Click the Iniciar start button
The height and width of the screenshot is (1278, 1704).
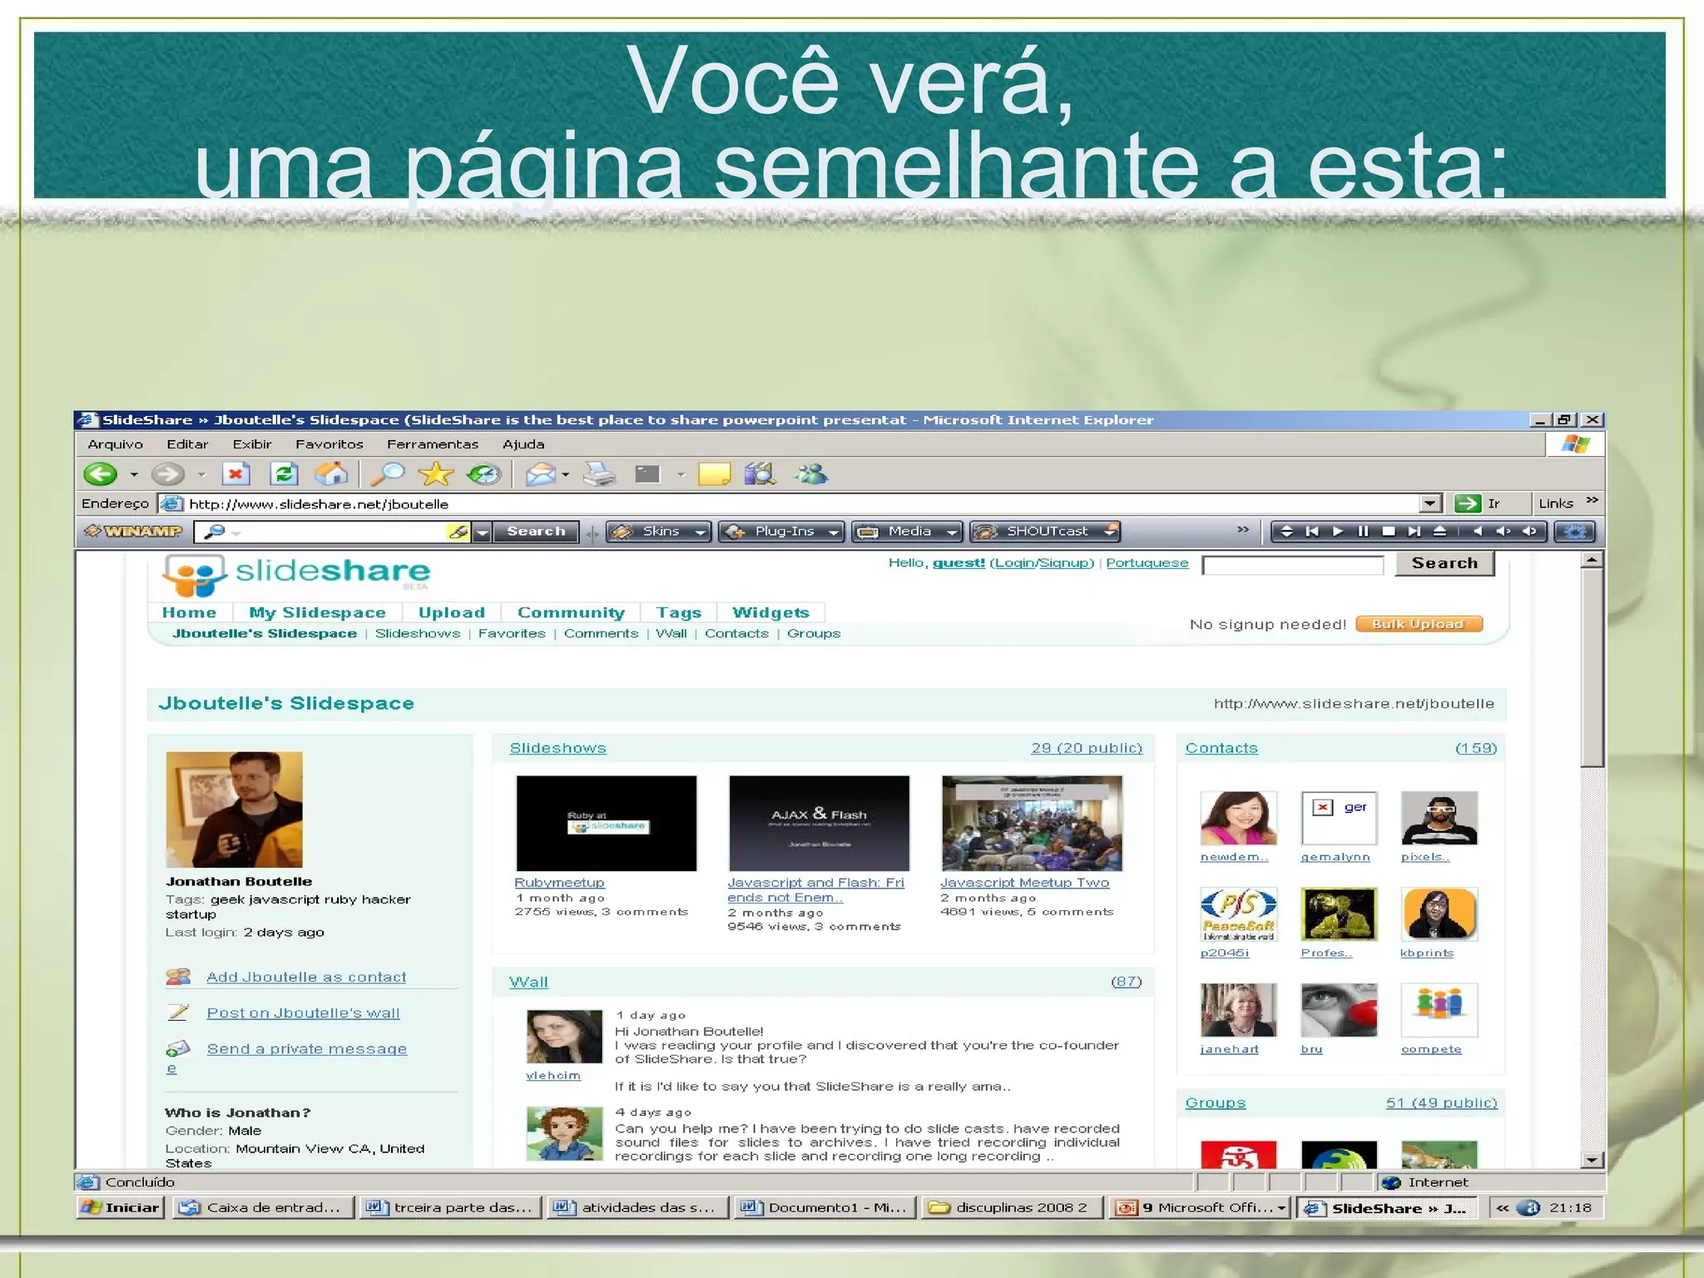click(121, 1207)
